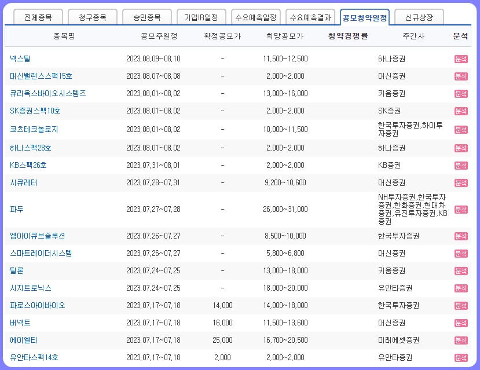The height and width of the screenshot is (370, 480).
Task: Open 분석 icon for 하나스팩28호
Action: point(461,148)
